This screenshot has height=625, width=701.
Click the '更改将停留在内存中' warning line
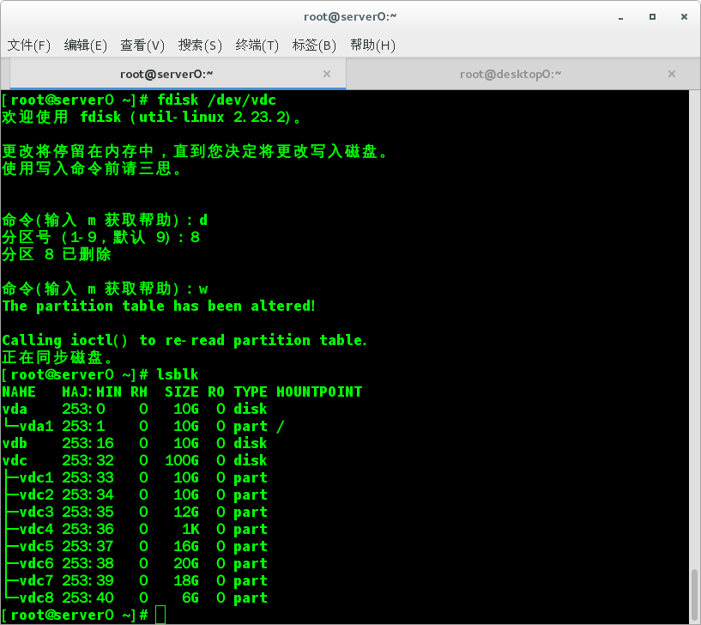pos(195,152)
